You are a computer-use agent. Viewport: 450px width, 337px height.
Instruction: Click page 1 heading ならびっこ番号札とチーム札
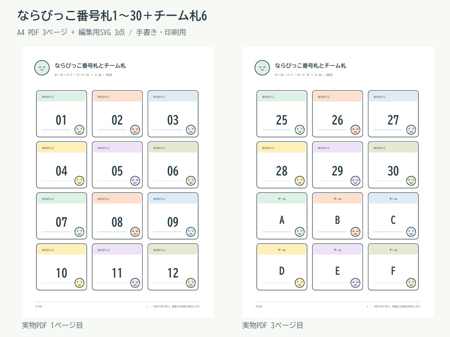pos(90,66)
